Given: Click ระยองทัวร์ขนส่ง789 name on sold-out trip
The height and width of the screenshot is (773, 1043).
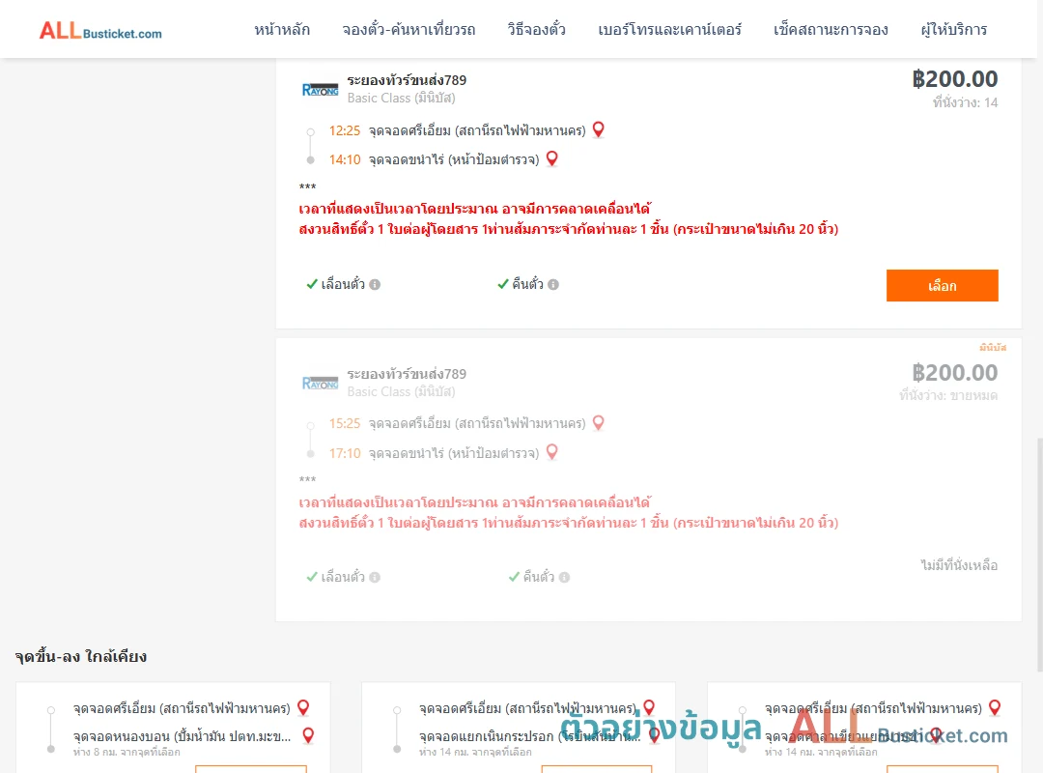Looking at the screenshot, I should click(x=407, y=374).
